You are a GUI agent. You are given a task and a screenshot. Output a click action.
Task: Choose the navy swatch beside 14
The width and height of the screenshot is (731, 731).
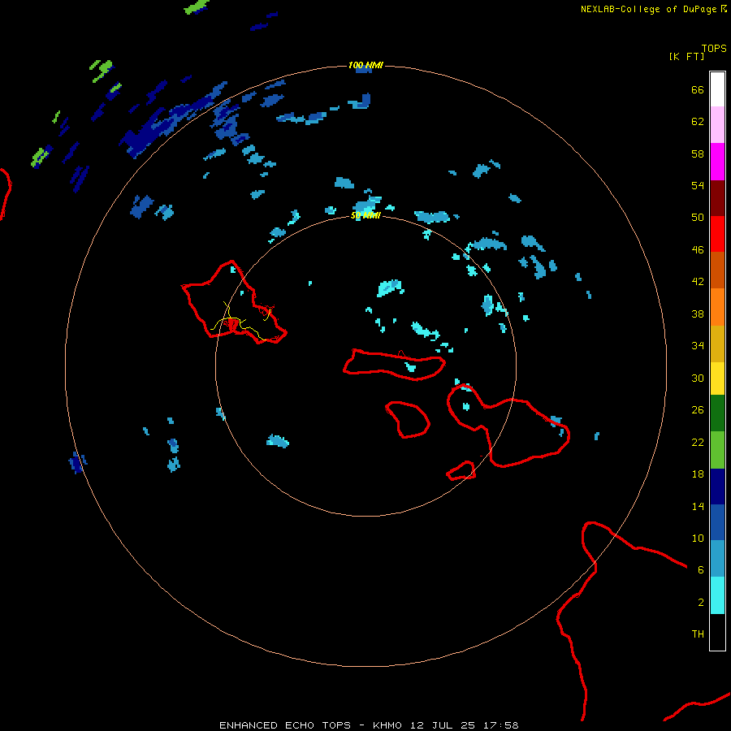coord(717,487)
